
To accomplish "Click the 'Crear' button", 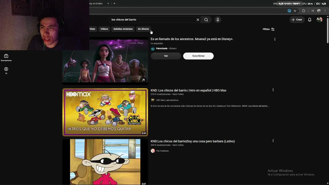I will click(297, 20).
